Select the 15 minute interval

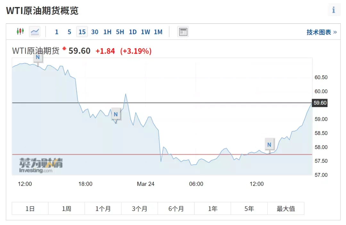coord(82,32)
